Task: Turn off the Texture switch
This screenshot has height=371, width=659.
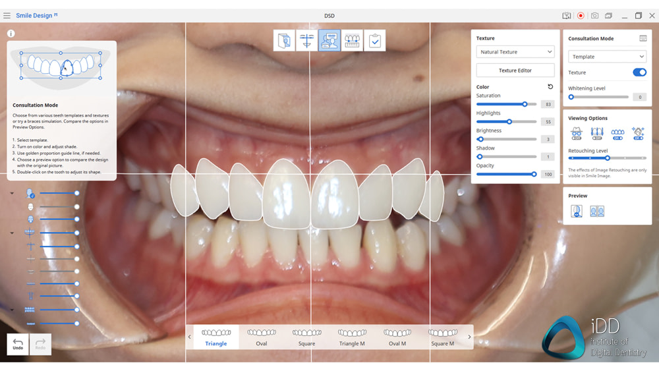Action: point(639,72)
